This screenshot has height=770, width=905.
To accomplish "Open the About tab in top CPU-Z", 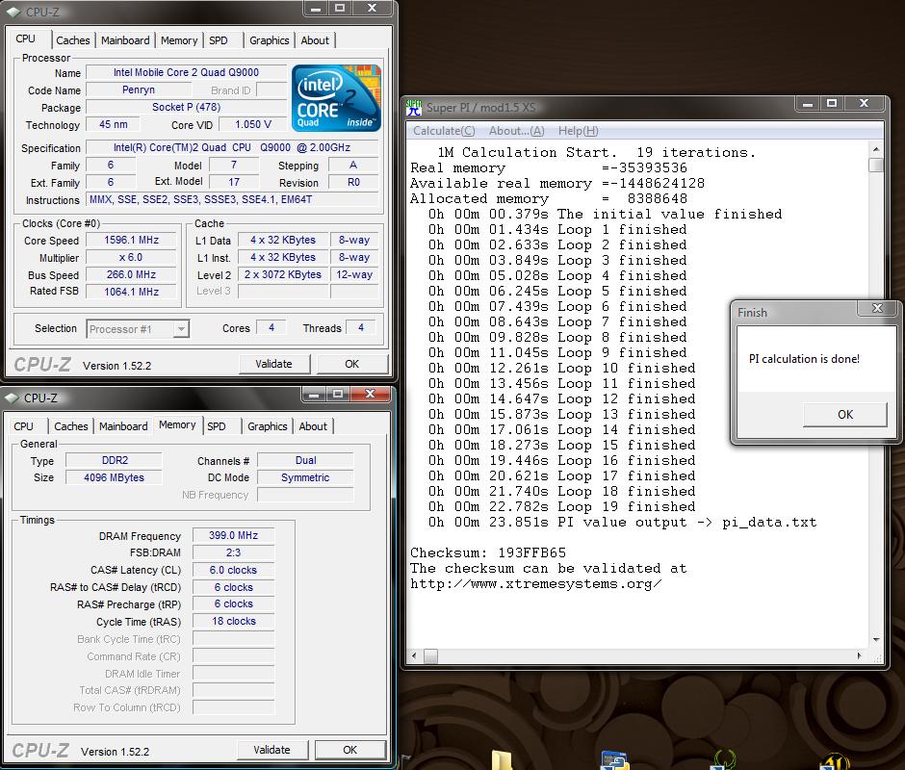I will coord(315,40).
